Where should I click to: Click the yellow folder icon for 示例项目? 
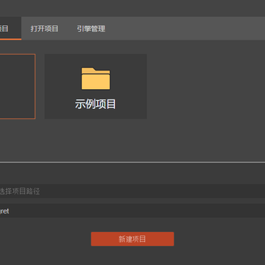tap(96, 78)
